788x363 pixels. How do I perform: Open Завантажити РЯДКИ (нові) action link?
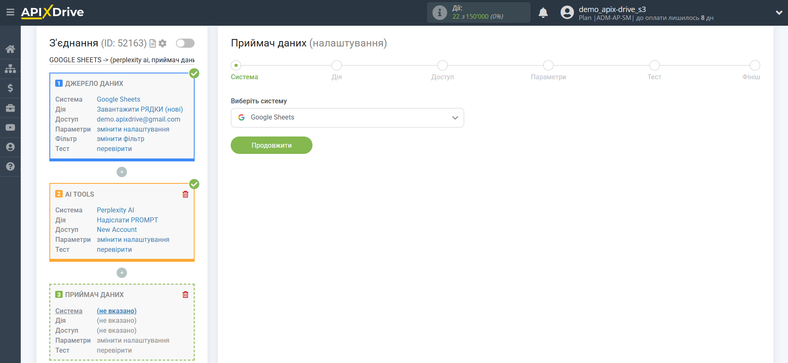pyautogui.click(x=140, y=110)
